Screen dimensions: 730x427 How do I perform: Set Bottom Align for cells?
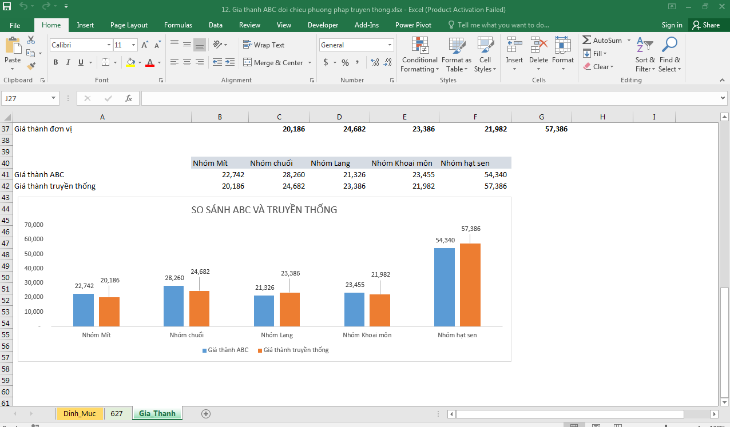[x=200, y=45]
